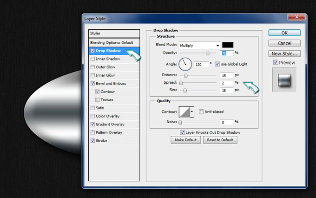Click the Opacity slider handle
Screen dimensions: 316x198
click(207, 53)
